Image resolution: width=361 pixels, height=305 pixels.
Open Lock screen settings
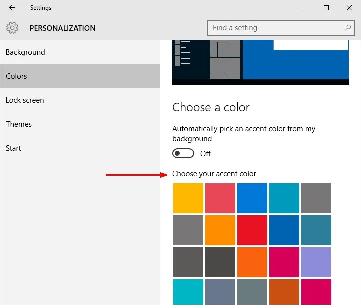coord(80,100)
